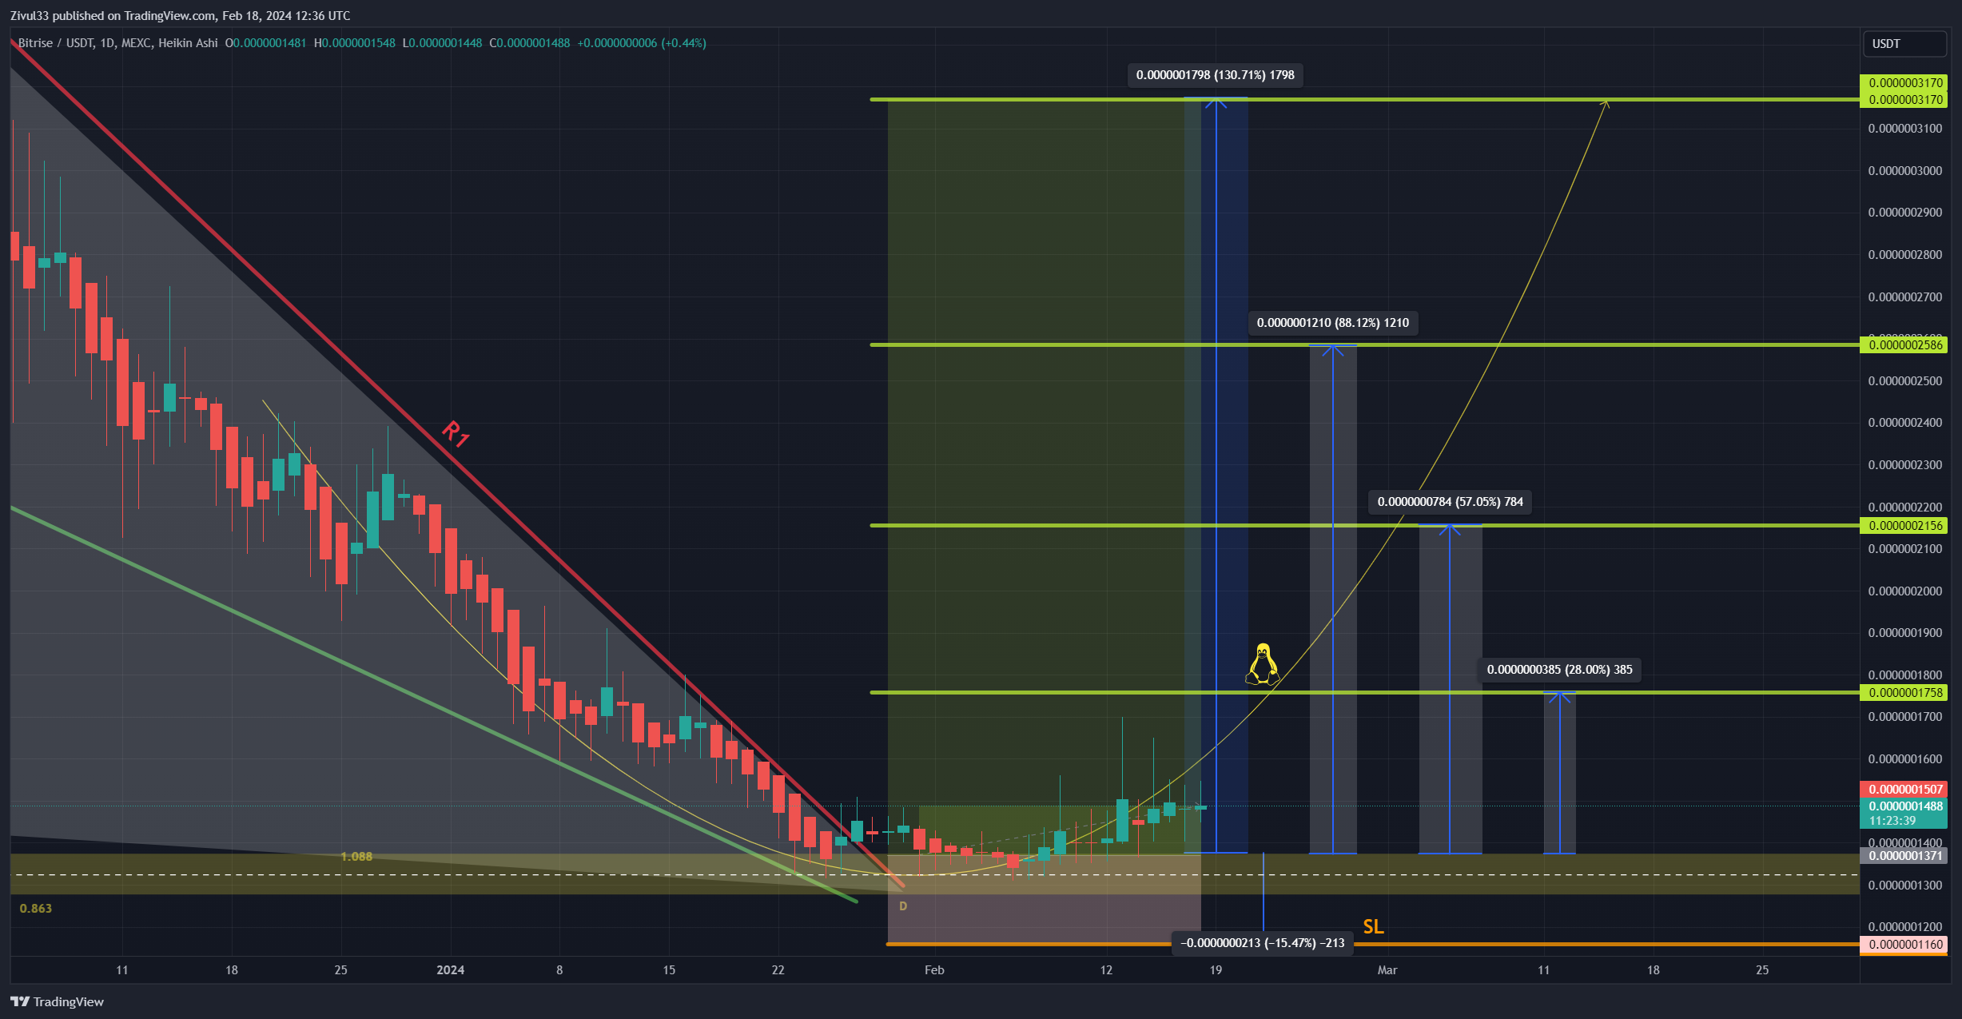Click the yellow penguin sticker on the chart
The width and height of the screenshot is (1962, 1019).
1263,664
